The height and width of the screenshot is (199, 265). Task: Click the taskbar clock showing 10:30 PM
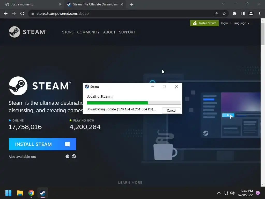(245, 193)
